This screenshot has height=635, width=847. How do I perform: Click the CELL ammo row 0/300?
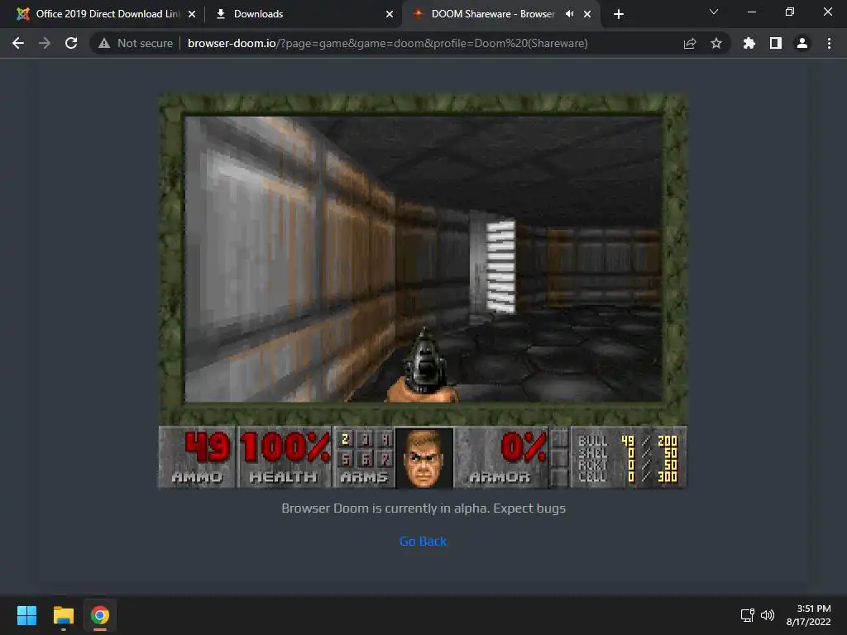627,477
